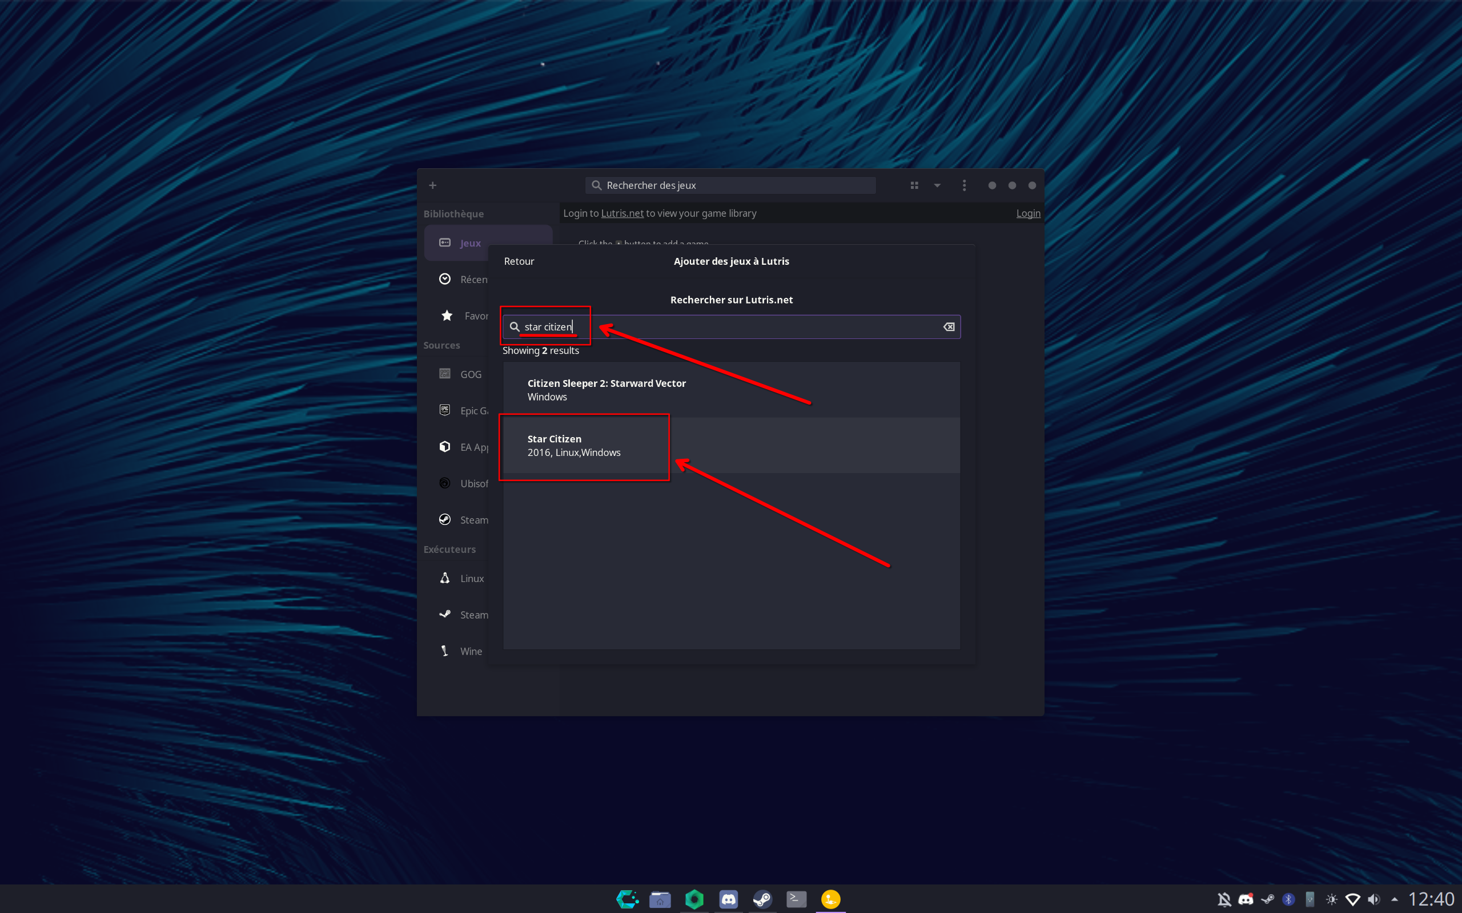Select Jeux in the library sidebar
This screenshot has width=1462, height=913.
(488, 243)
